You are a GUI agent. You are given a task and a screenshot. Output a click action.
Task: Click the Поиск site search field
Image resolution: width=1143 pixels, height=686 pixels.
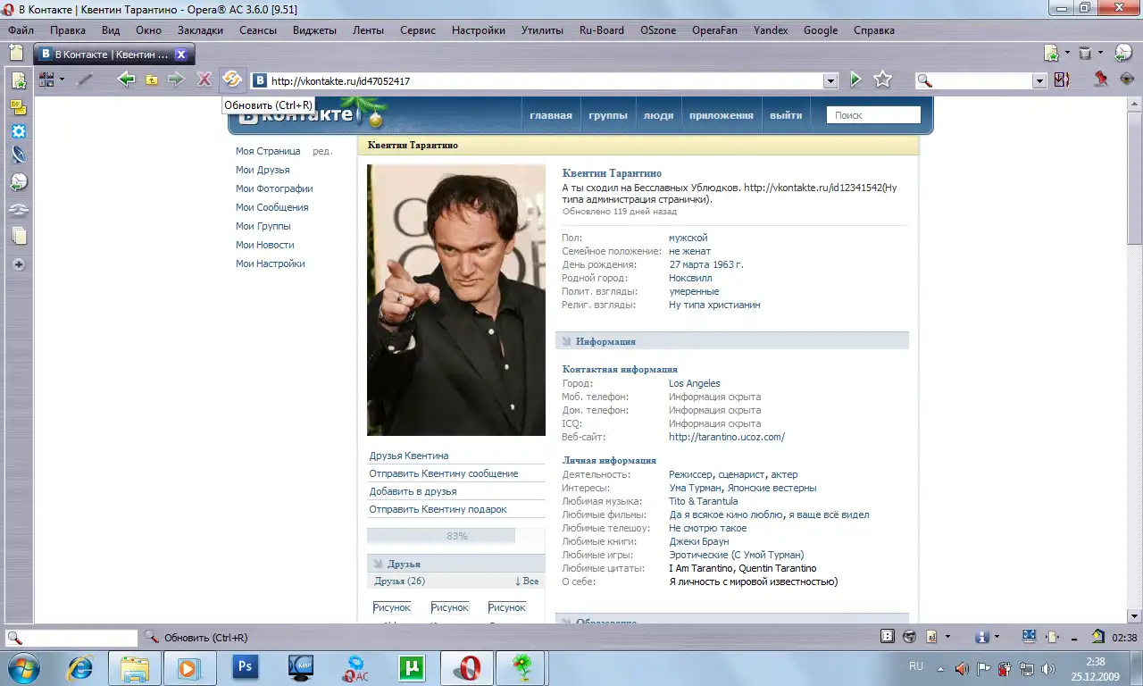pos(873,115)
